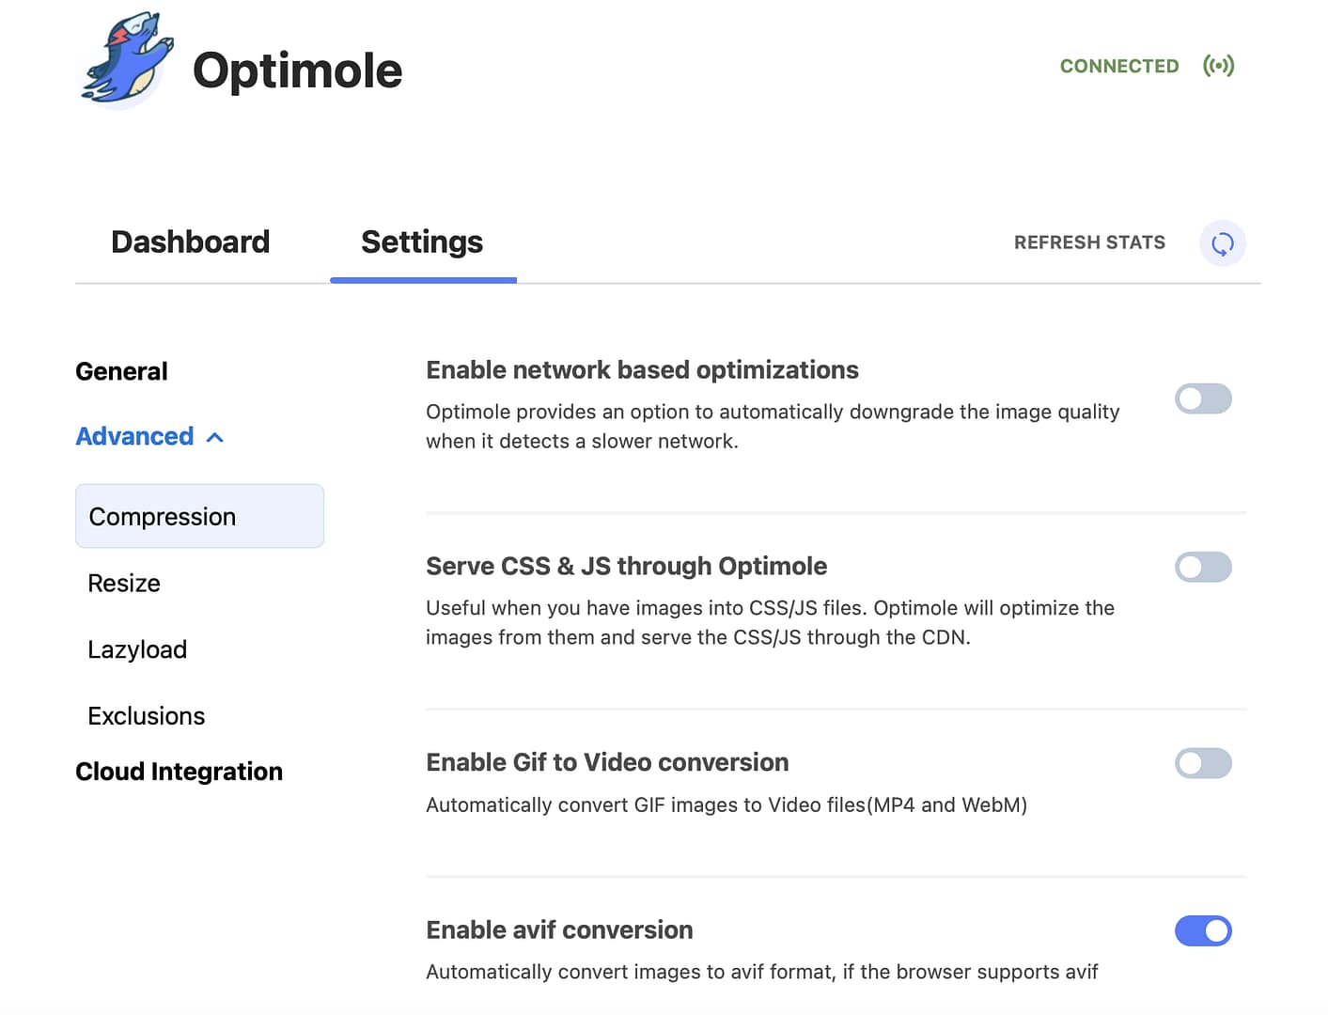Click the Optimole heading text
The height and width of the screenshot is (1015, 1328).
[297, 70]
